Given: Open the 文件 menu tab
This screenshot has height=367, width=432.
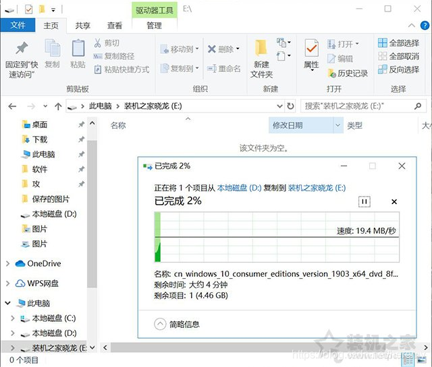Looking at the screenshot, I should (18, 26).
